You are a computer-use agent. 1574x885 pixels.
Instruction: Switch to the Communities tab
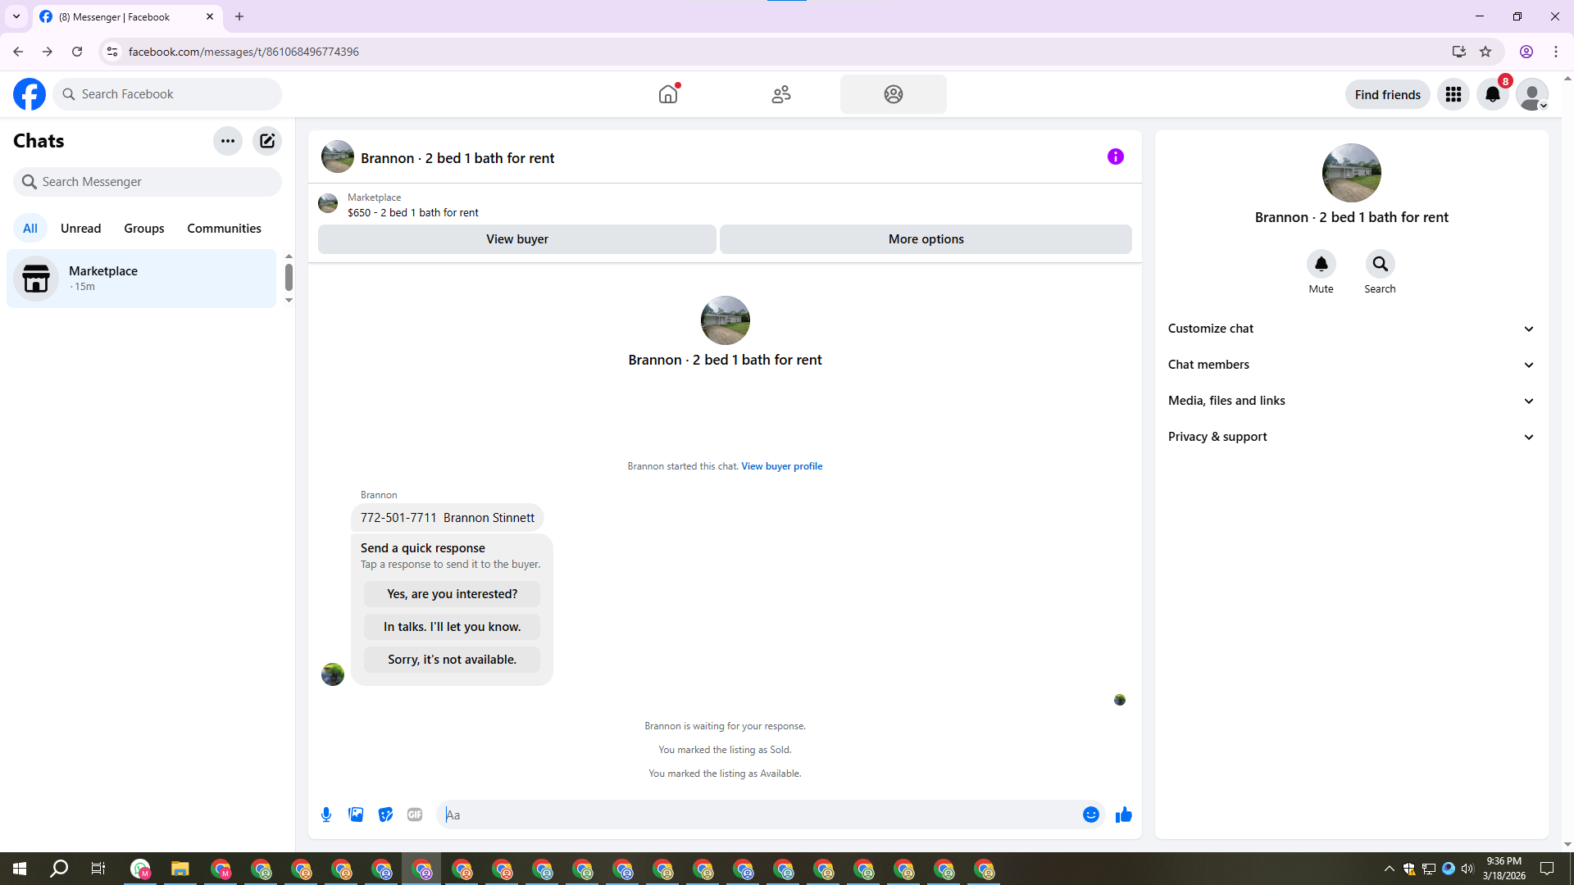(x=224, y=229)
